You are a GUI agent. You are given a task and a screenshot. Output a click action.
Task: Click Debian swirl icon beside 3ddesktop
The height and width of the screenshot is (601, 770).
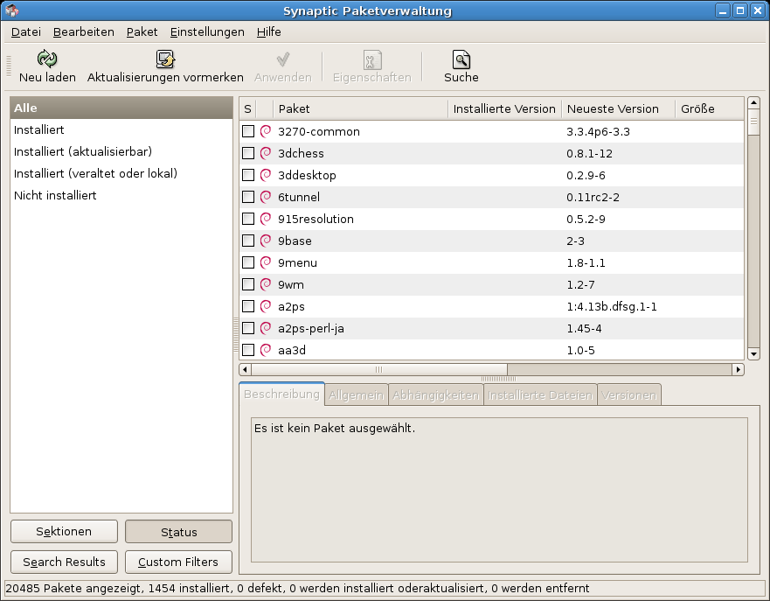coord(266,175)
